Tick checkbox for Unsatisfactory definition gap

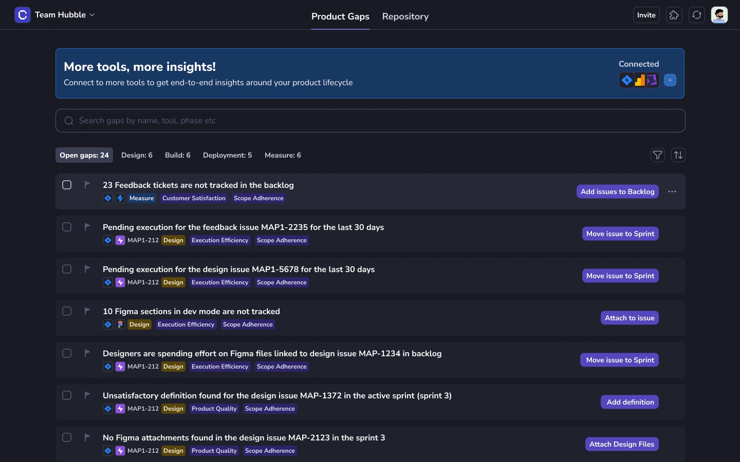[67, 395]
